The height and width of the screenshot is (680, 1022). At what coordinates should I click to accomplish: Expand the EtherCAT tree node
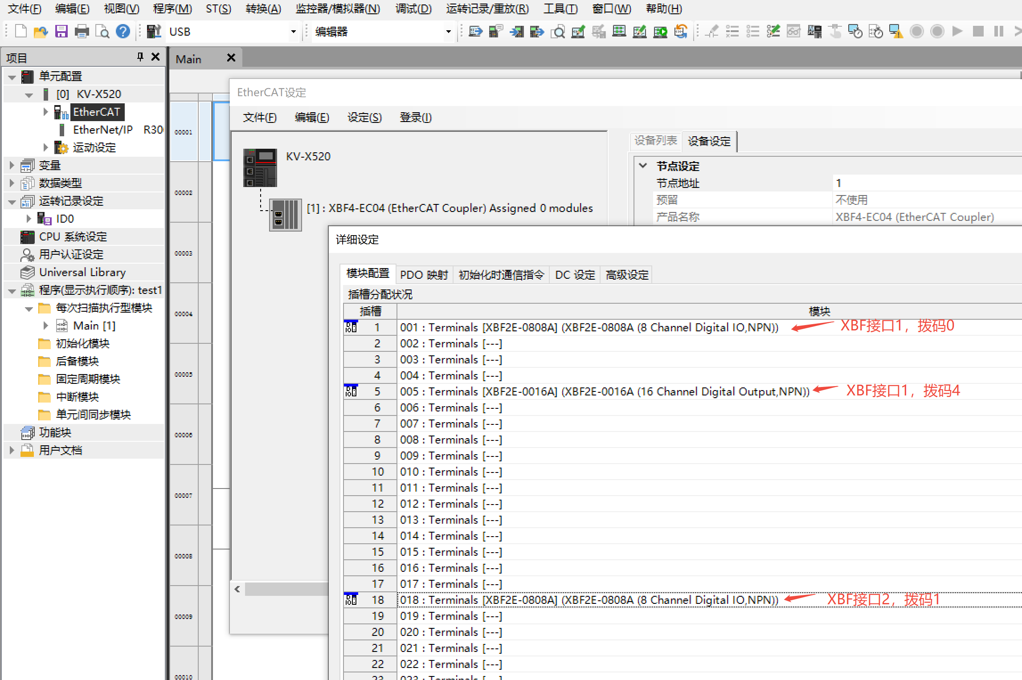click(x=45, y=112)
